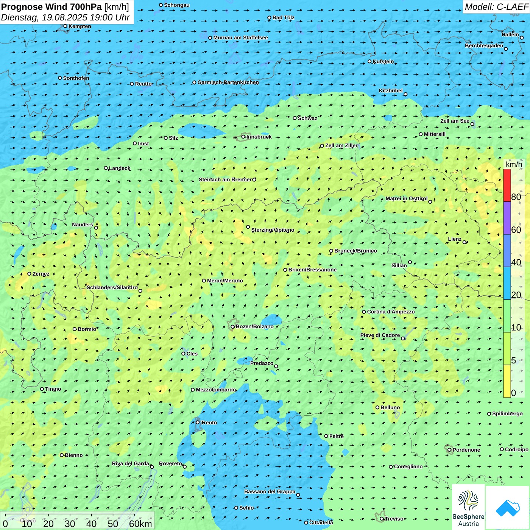Viewport: 530px width, 530px height.
Task: Click the Pordenone city marker
Action: [450, 450]
